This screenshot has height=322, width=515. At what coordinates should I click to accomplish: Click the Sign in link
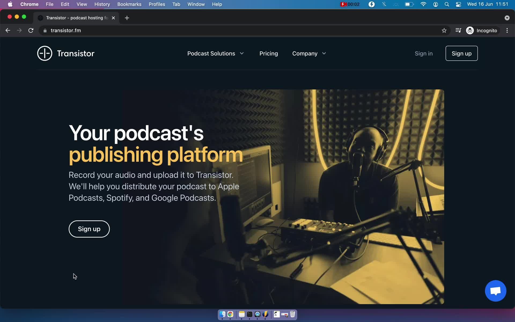424,54
